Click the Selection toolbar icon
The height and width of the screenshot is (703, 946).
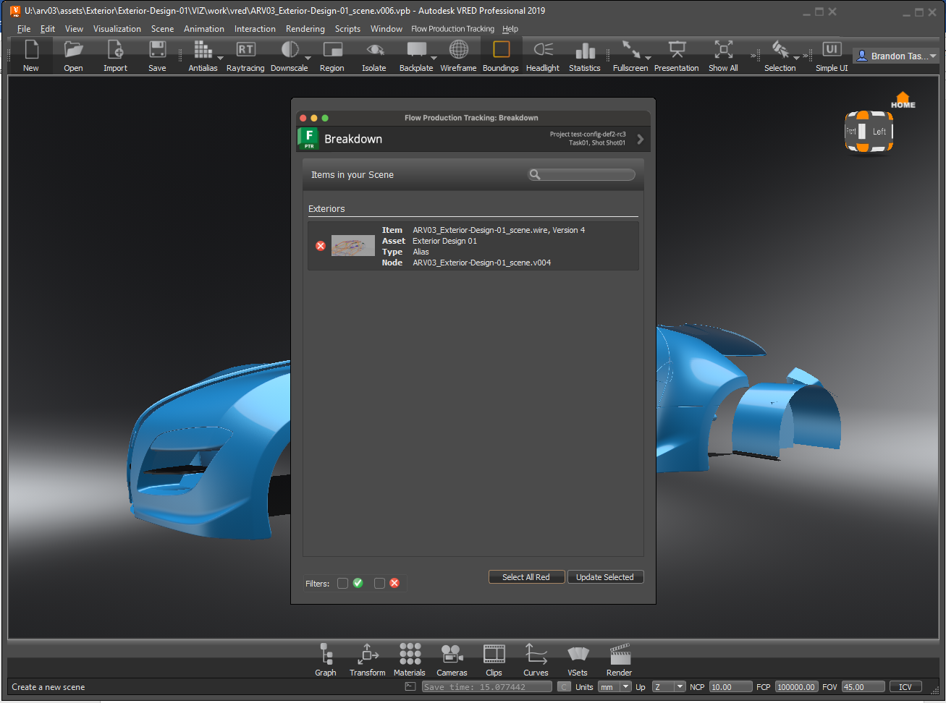click(780, 50)
